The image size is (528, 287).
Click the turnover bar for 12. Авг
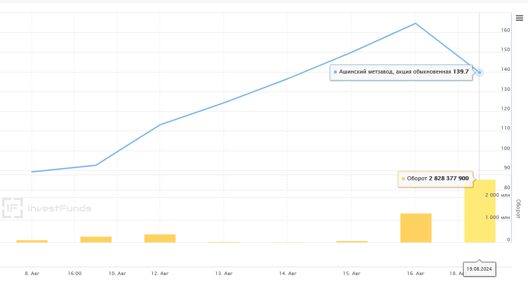[160, 238]
